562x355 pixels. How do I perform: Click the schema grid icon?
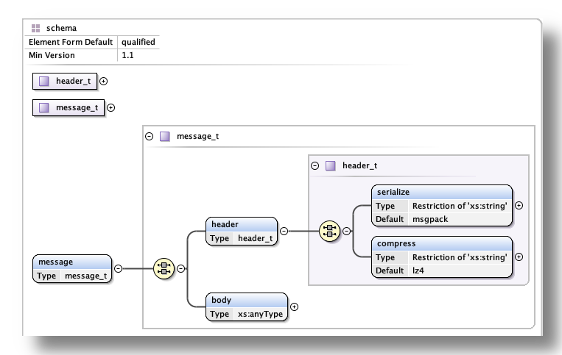pos(35,28)
